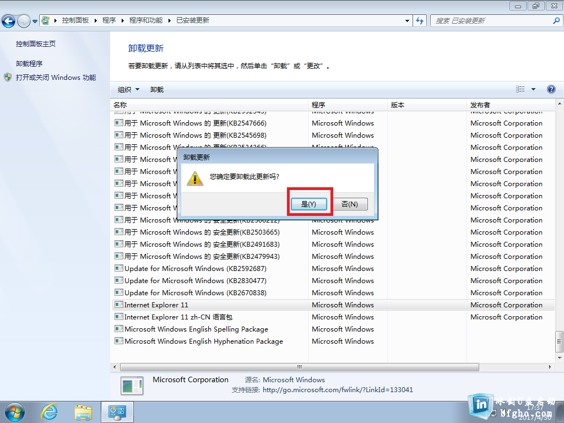Select security update KB2503665 row
Screen dimensions: 564x423
333,232
